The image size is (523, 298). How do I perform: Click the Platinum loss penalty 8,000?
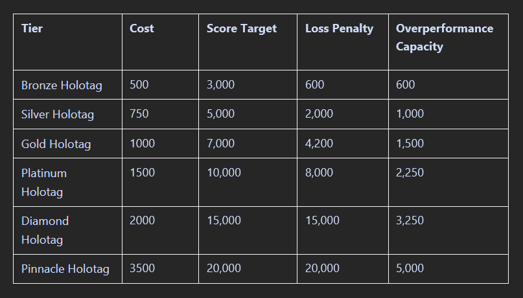pos(319,173)
